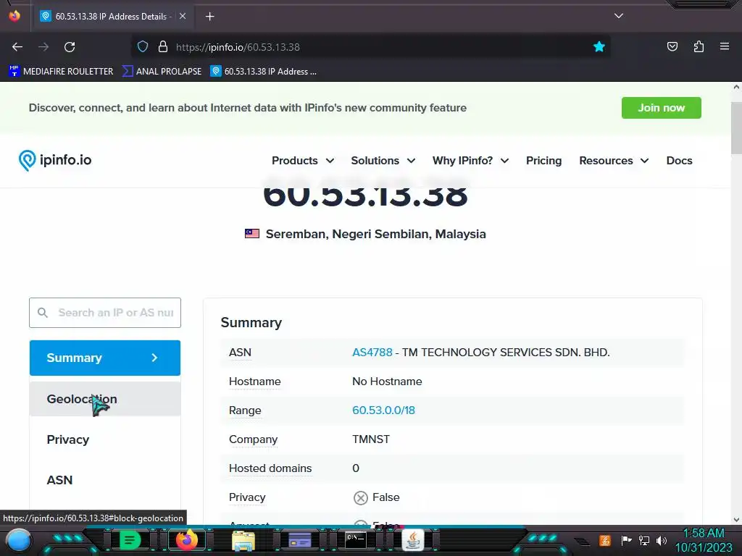The width and height of the screenshot is (742, 556).
Task: Click the Join now button
Action: tap(661, 108)
